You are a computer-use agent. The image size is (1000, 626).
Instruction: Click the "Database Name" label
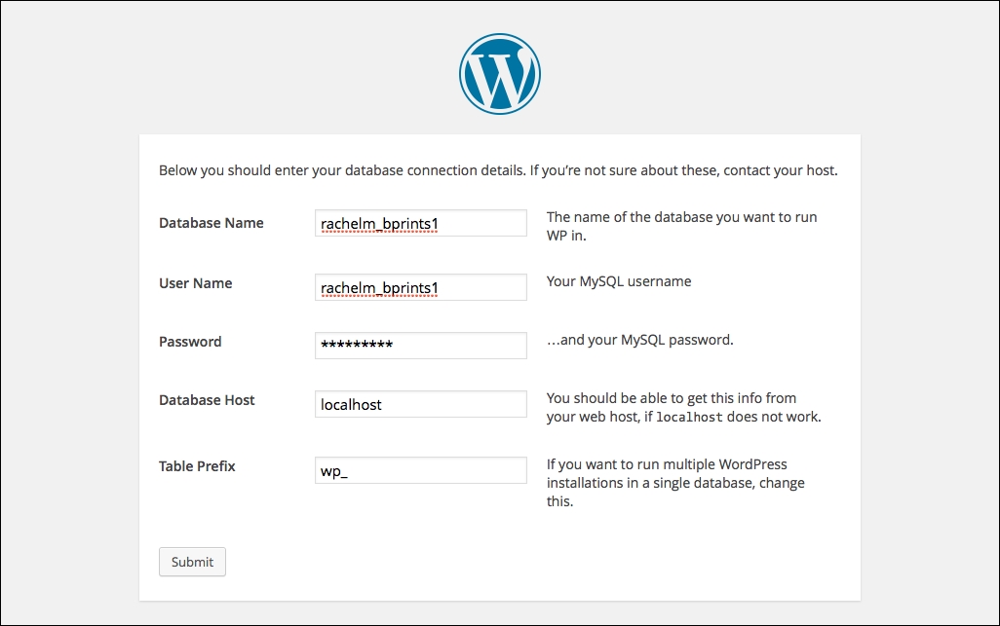(212, 223)
